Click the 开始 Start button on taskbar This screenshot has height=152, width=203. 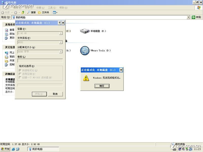5,149
